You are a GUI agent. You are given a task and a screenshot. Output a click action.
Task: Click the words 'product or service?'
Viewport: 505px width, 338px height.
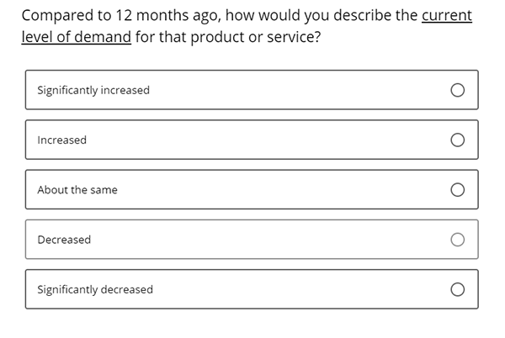(x=256, y=37)
